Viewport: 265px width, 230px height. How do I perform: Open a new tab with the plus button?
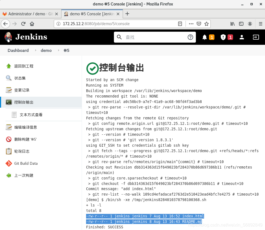[x=127, y=14]
